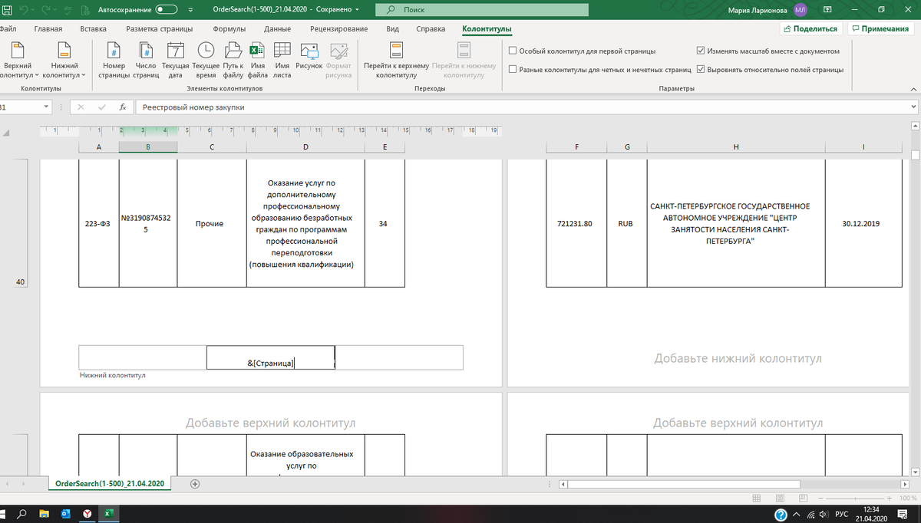Click Перейти к верхнему колонтитулу
Screen dimensions: 921x523
[396, 61]
